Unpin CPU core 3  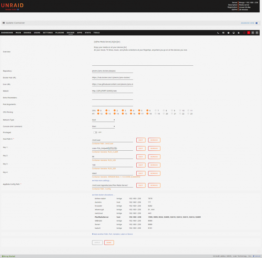123,110
